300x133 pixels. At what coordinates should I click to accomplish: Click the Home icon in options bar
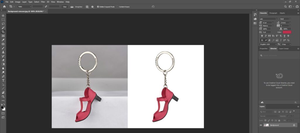(x=4, y=6)
